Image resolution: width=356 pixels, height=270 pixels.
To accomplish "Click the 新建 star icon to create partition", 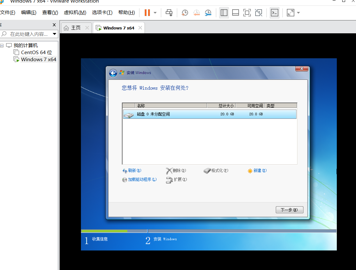I will coord(250,171).
